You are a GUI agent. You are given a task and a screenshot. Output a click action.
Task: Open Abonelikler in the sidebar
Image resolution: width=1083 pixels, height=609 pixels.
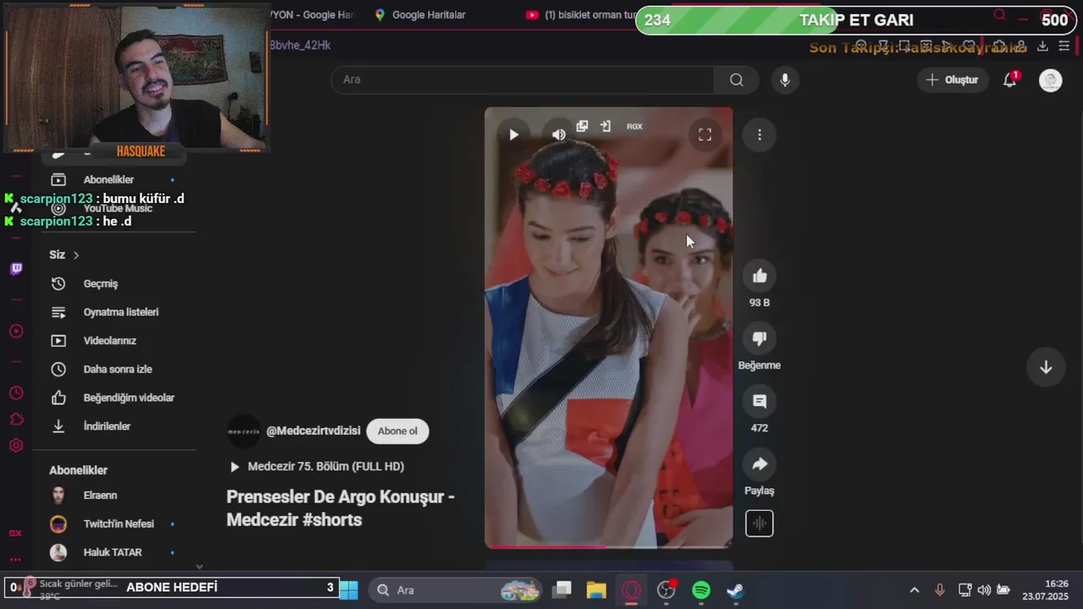[108, 179]
